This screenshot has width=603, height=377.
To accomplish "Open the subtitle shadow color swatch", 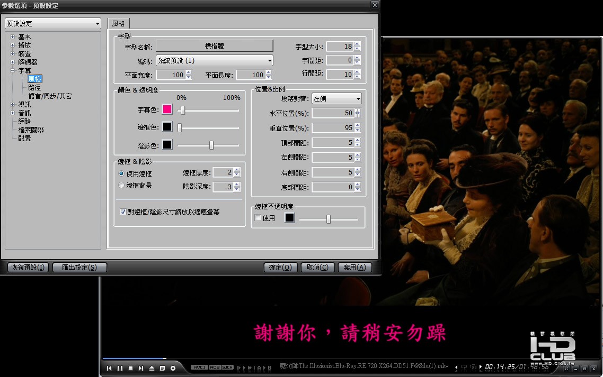I will click(x=167, y=145).
